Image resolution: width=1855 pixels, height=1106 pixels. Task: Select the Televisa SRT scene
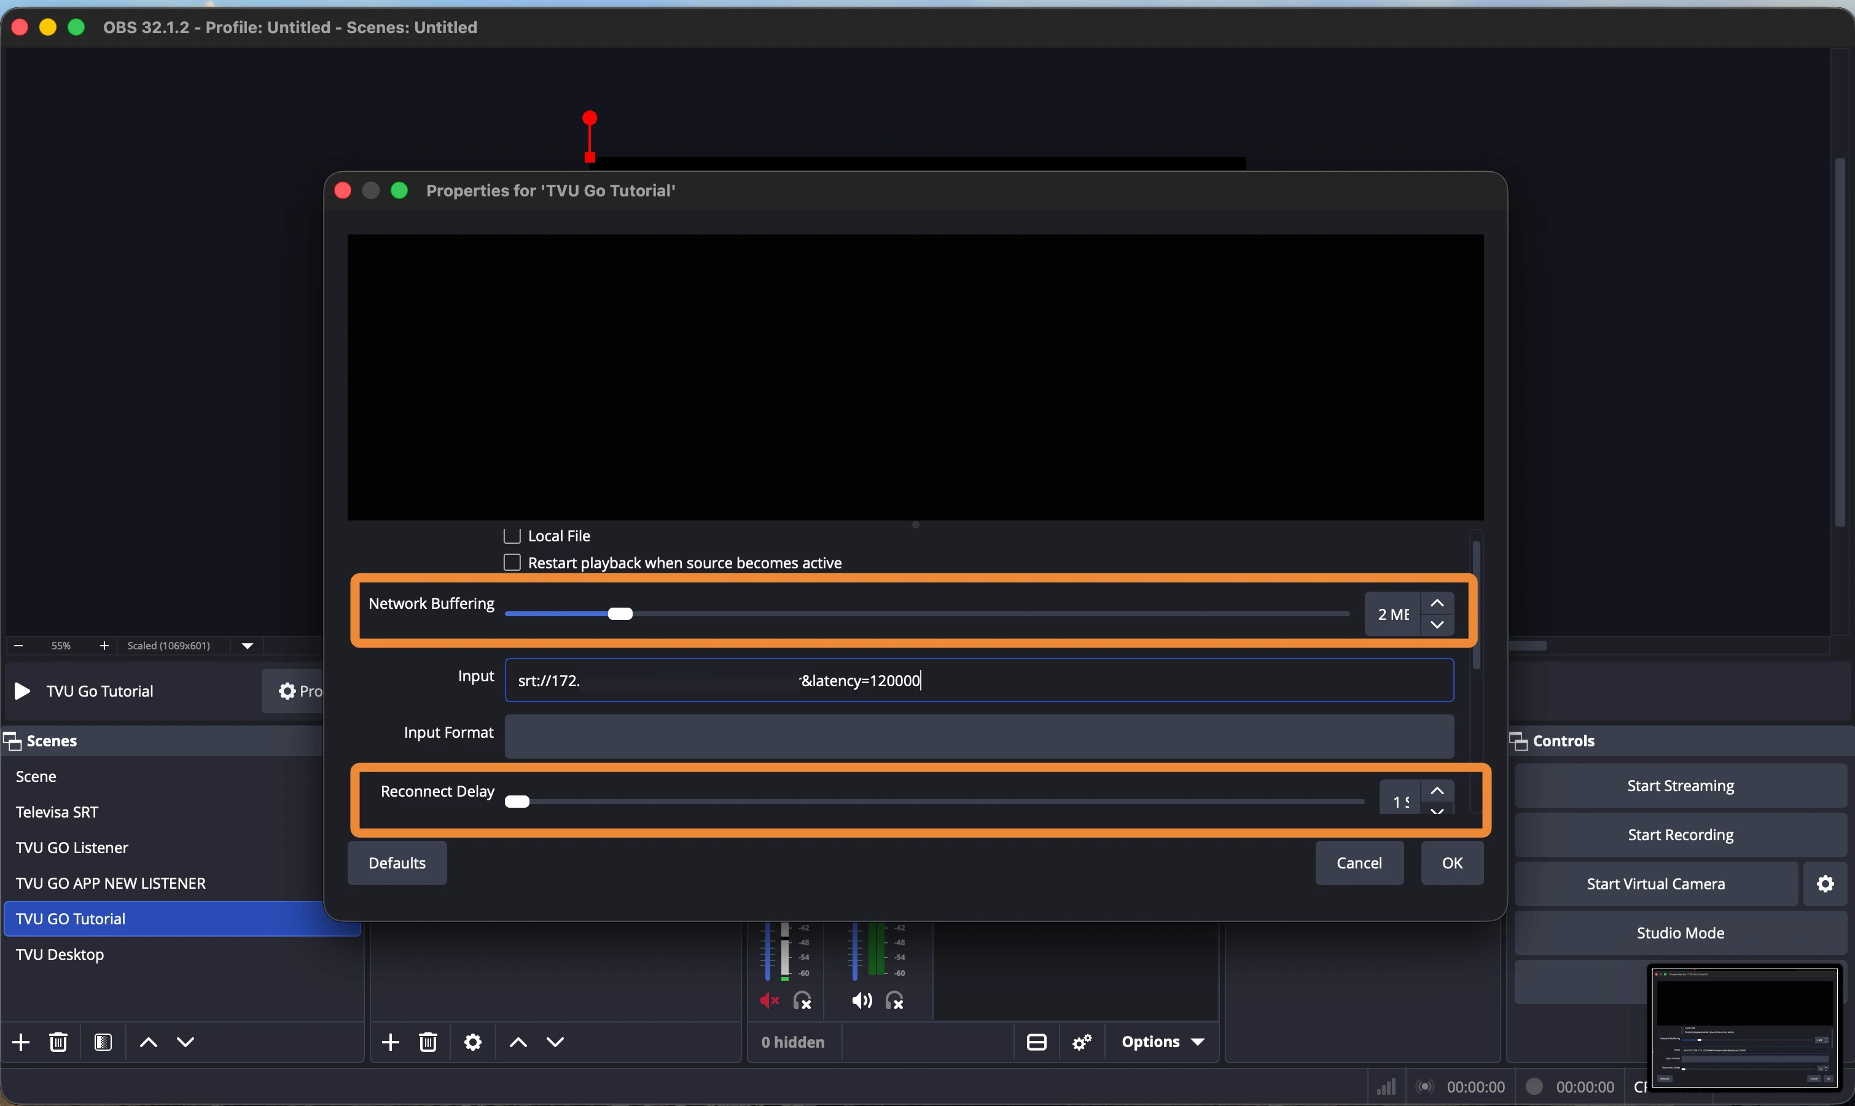(57, 813)
